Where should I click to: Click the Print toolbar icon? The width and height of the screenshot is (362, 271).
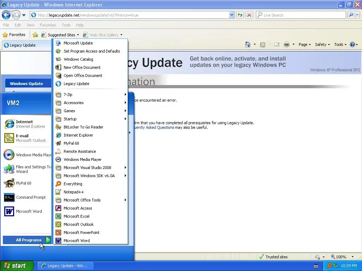click(x=286, y=44)
